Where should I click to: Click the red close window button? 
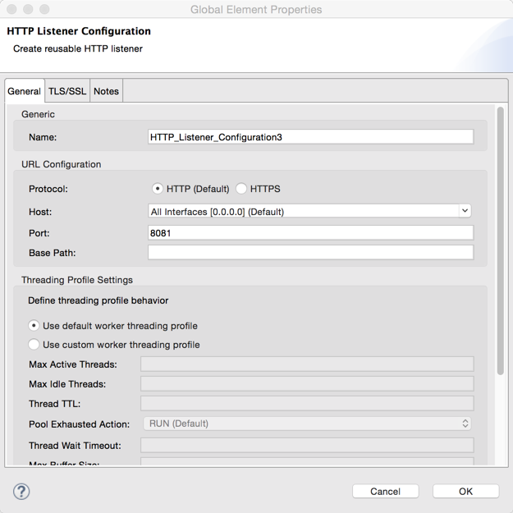[x=11, y=9]
